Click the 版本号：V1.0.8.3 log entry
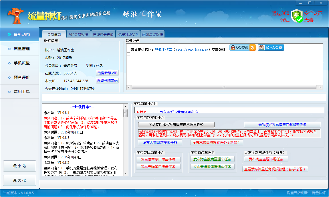This screenshot has width=329, height=197. click(56, 138)
